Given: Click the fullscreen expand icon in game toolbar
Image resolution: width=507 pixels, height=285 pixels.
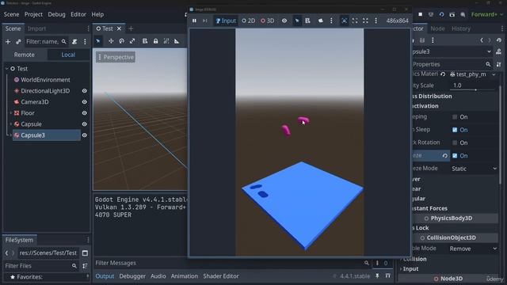Looking at the screenshot, I should (365, 21).
